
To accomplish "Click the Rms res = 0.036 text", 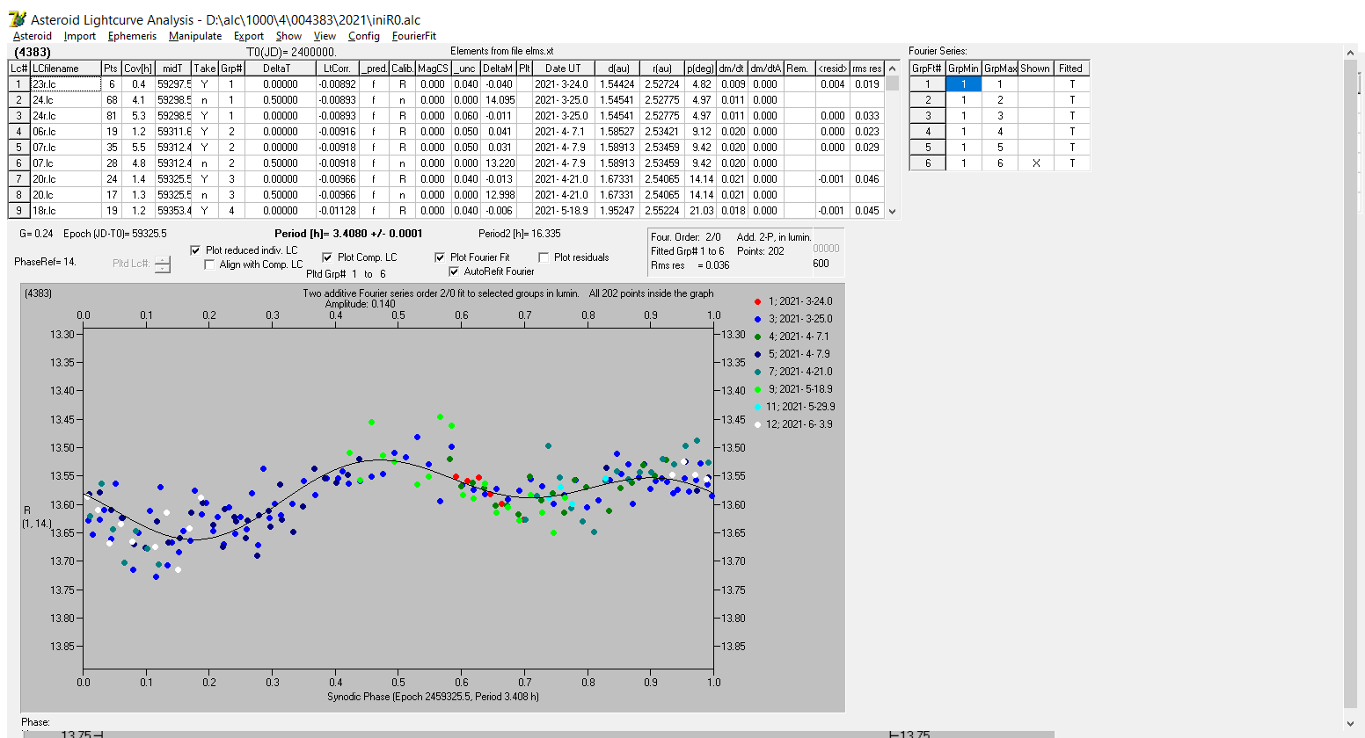I will [690, 265].
